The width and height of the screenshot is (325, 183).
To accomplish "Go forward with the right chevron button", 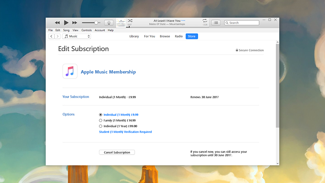I will pos(57,36).
